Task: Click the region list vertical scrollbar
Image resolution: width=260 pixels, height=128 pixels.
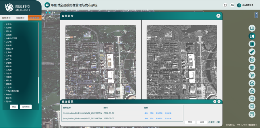Action: 39,62
